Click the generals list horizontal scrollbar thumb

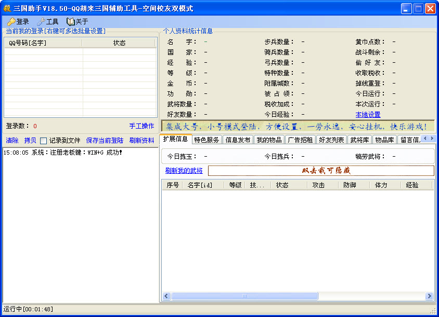(x=244, y=296)
